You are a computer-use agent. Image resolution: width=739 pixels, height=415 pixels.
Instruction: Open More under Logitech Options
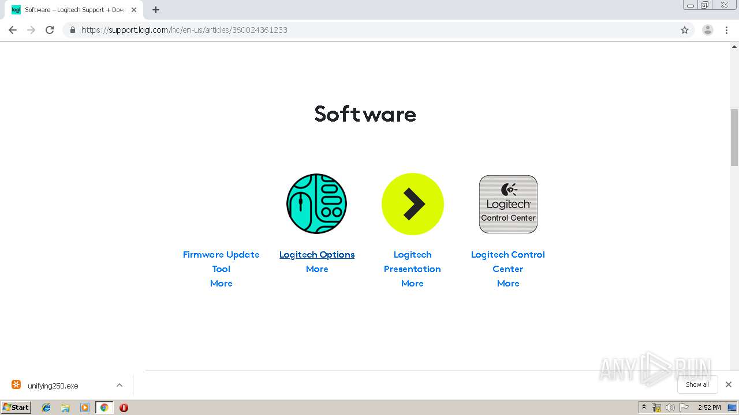click(317, 269)
